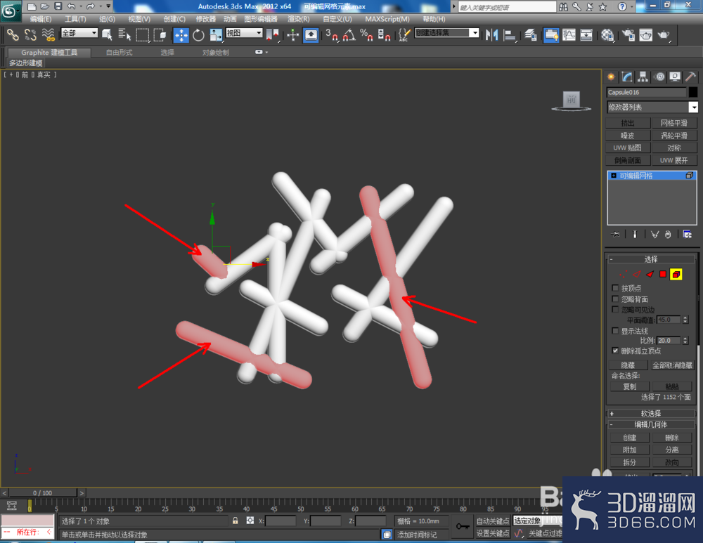
Task: Click the Render teapot icon
Action: pyautogui.click(x=664, y=35)
